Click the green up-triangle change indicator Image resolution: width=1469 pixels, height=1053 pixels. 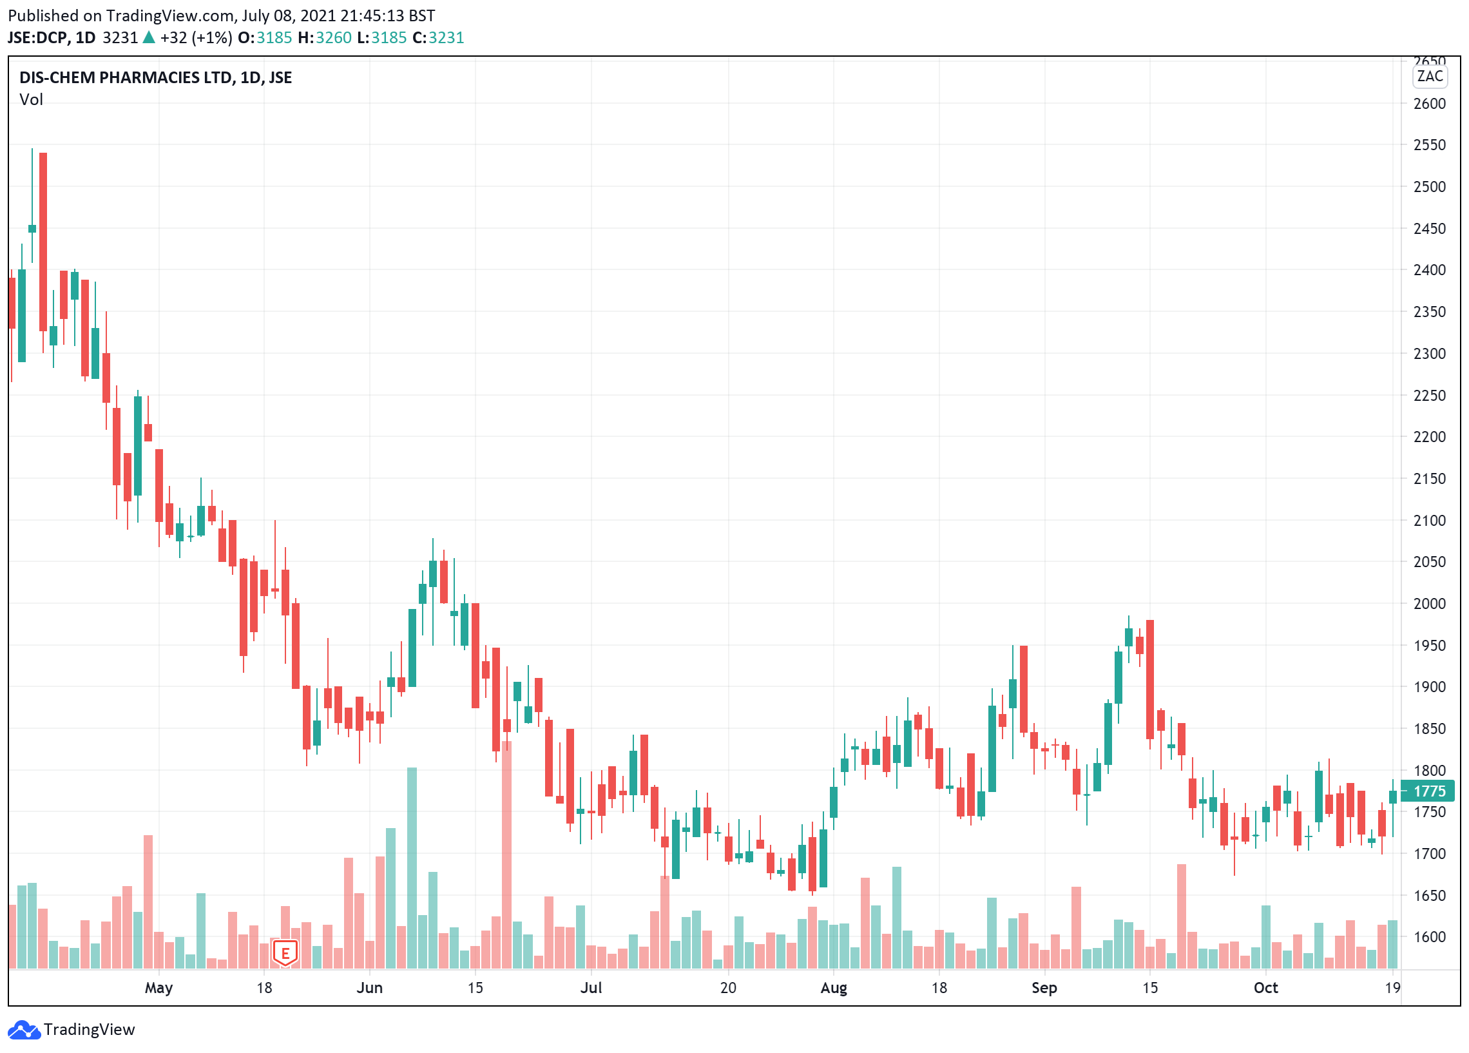[149, 37]
